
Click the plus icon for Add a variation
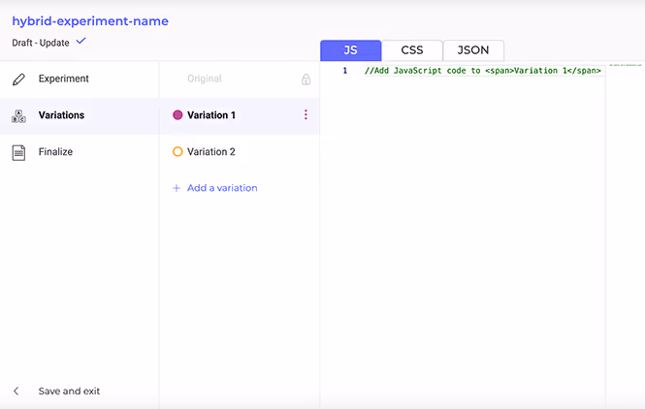click(x=177, y=188)
